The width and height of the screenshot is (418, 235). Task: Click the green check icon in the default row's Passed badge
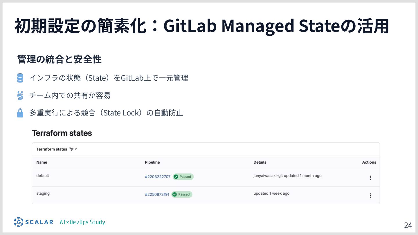tap(176, 177)
